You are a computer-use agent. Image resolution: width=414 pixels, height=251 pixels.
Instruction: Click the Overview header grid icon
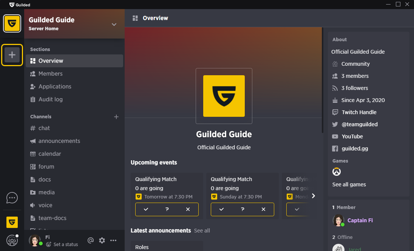point(135,18)
